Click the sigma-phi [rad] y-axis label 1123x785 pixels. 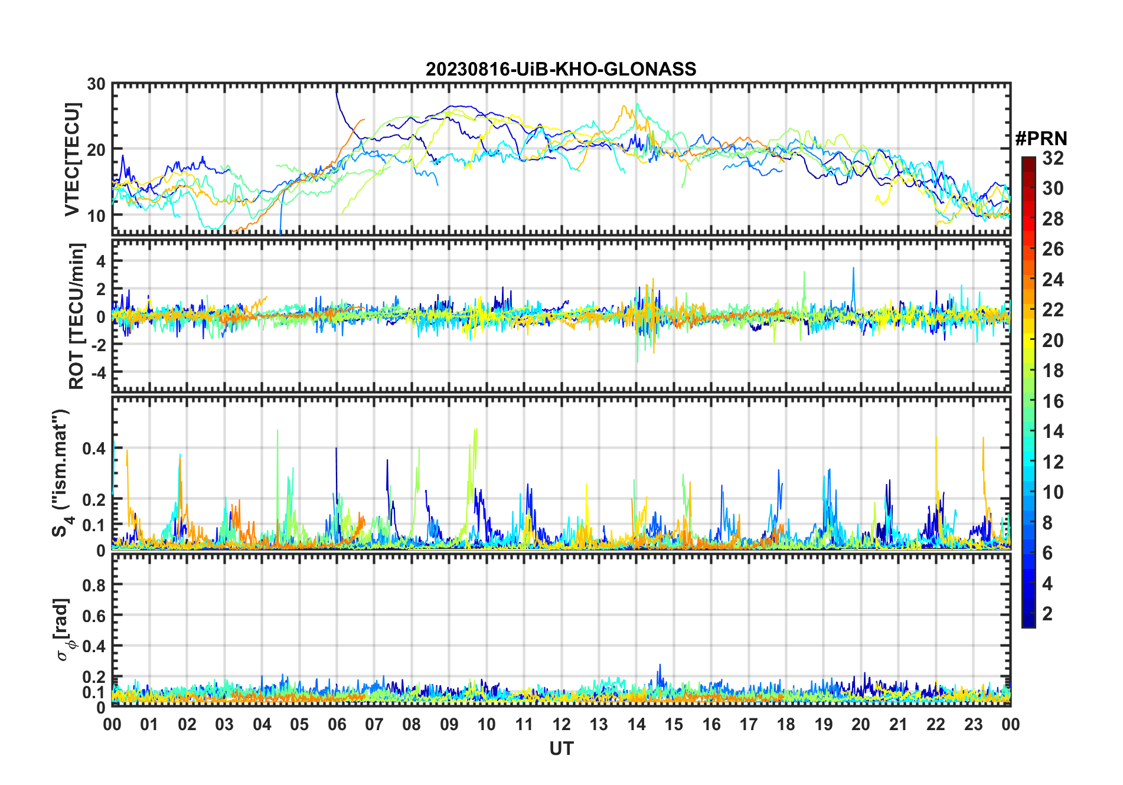[64, 629]
